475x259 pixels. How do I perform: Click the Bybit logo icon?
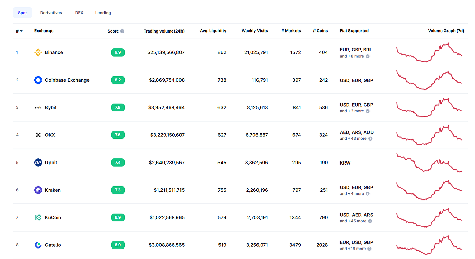click(x=38, y=108)
